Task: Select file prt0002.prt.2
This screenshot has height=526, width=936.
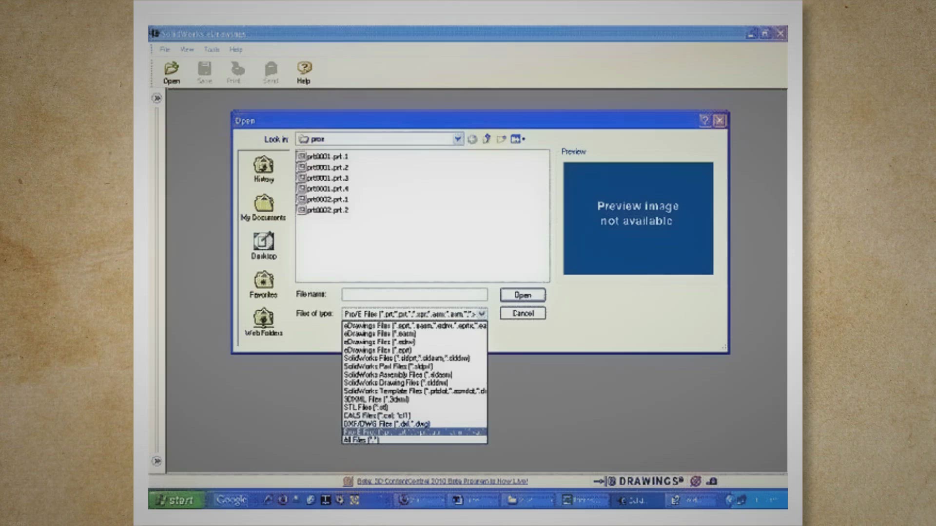Action: (323, 210)
